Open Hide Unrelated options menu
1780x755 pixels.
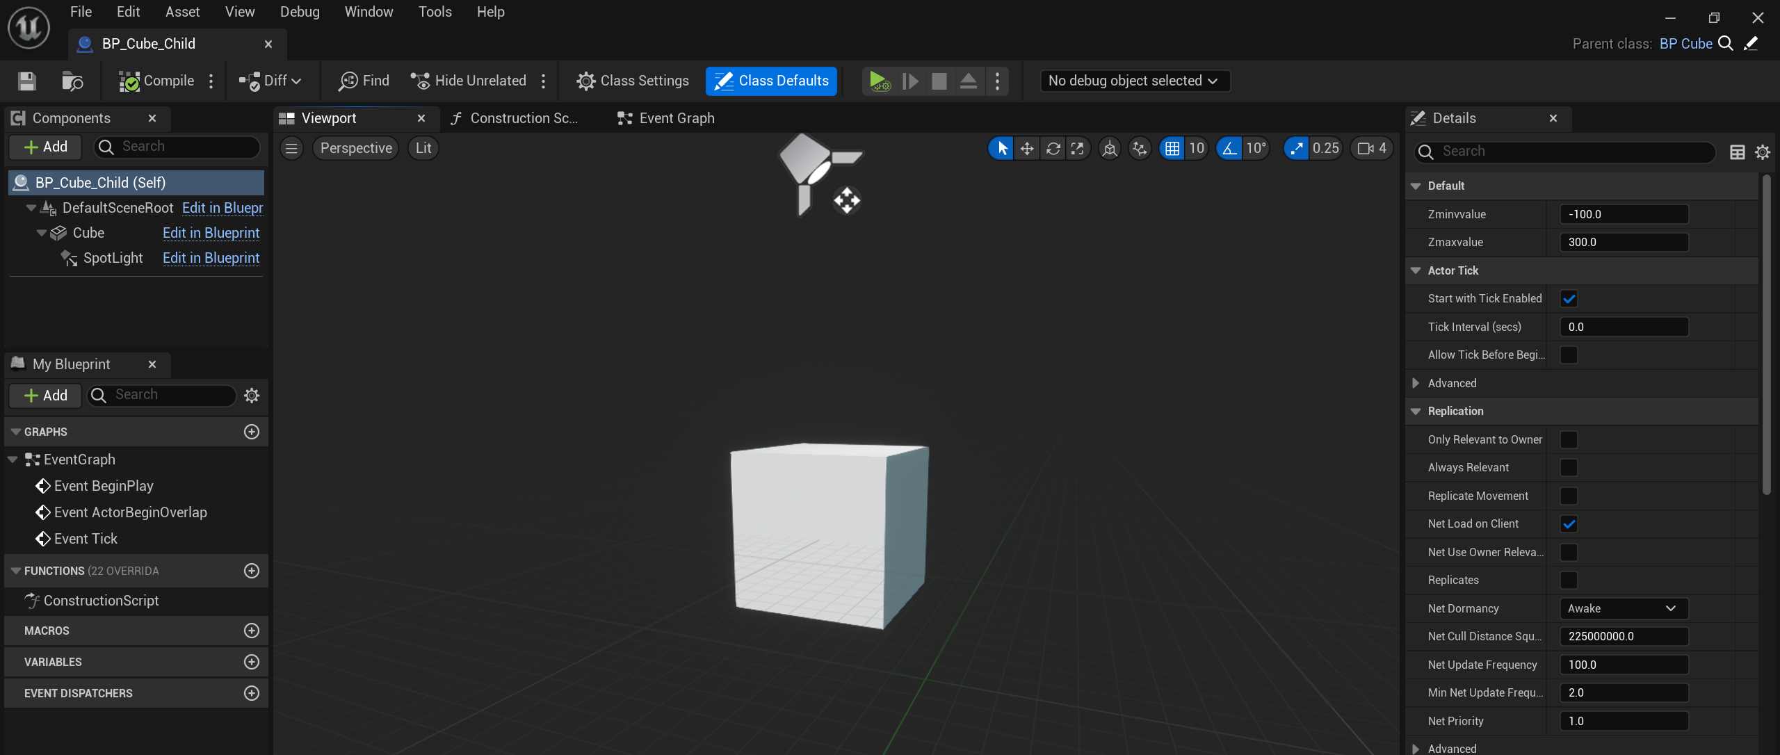(544, 81)
